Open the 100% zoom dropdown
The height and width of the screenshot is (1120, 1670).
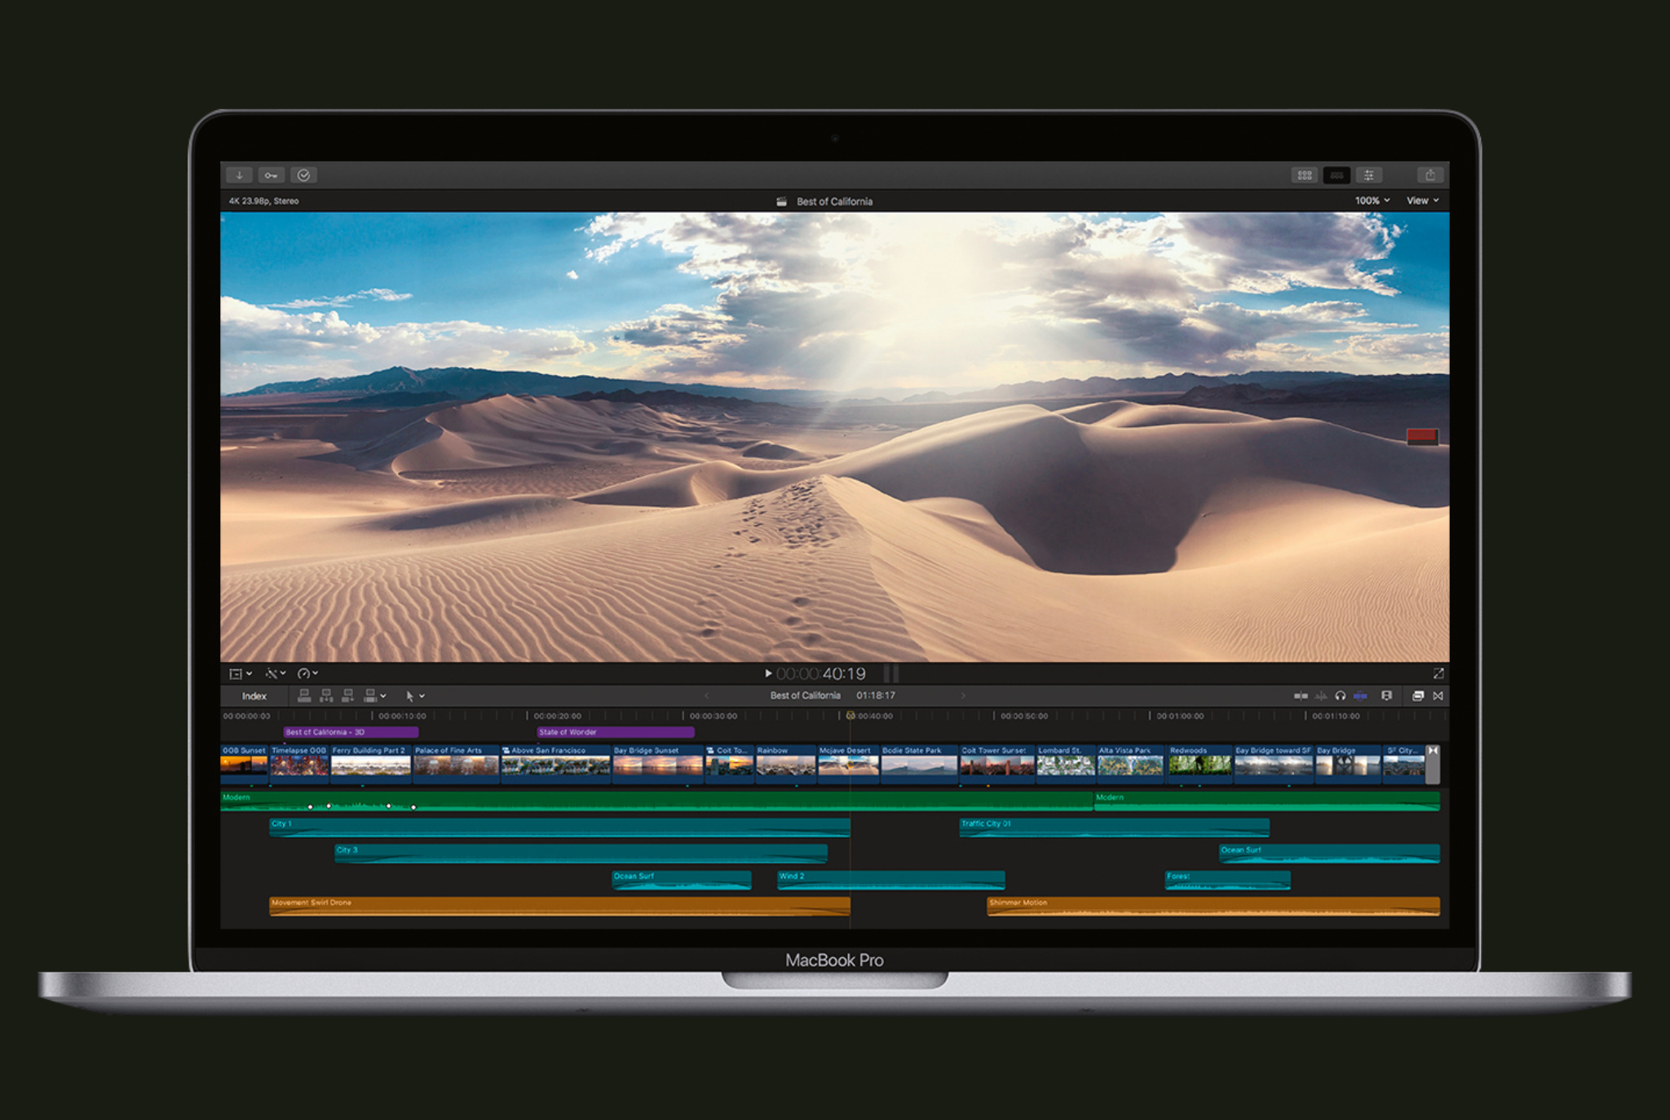coord(1372,201)
